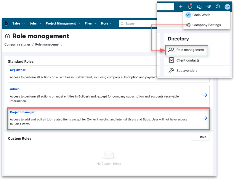Viewport: 234px width, 179px height.
Task: Open the help question mark icon
Action: 218,7
